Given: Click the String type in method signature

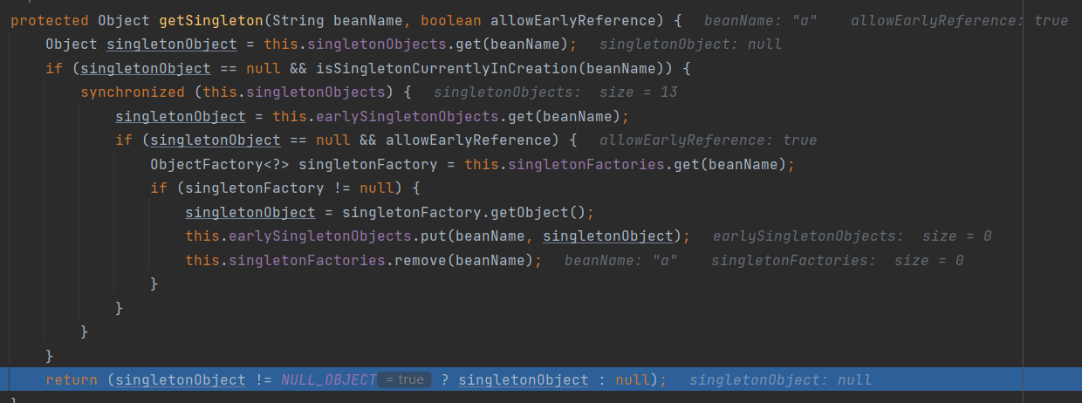Looking at the screenshot, I should click(298, 20).
